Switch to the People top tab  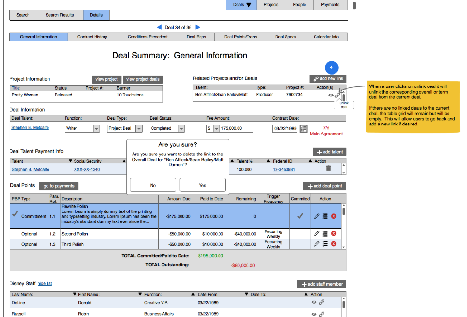point(299,5)
